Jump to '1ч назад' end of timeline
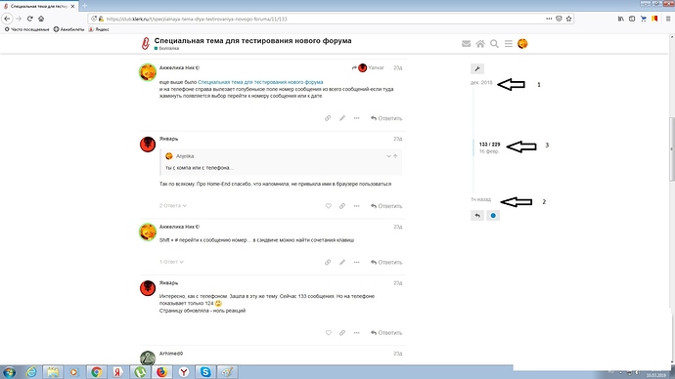 [481, 199]
